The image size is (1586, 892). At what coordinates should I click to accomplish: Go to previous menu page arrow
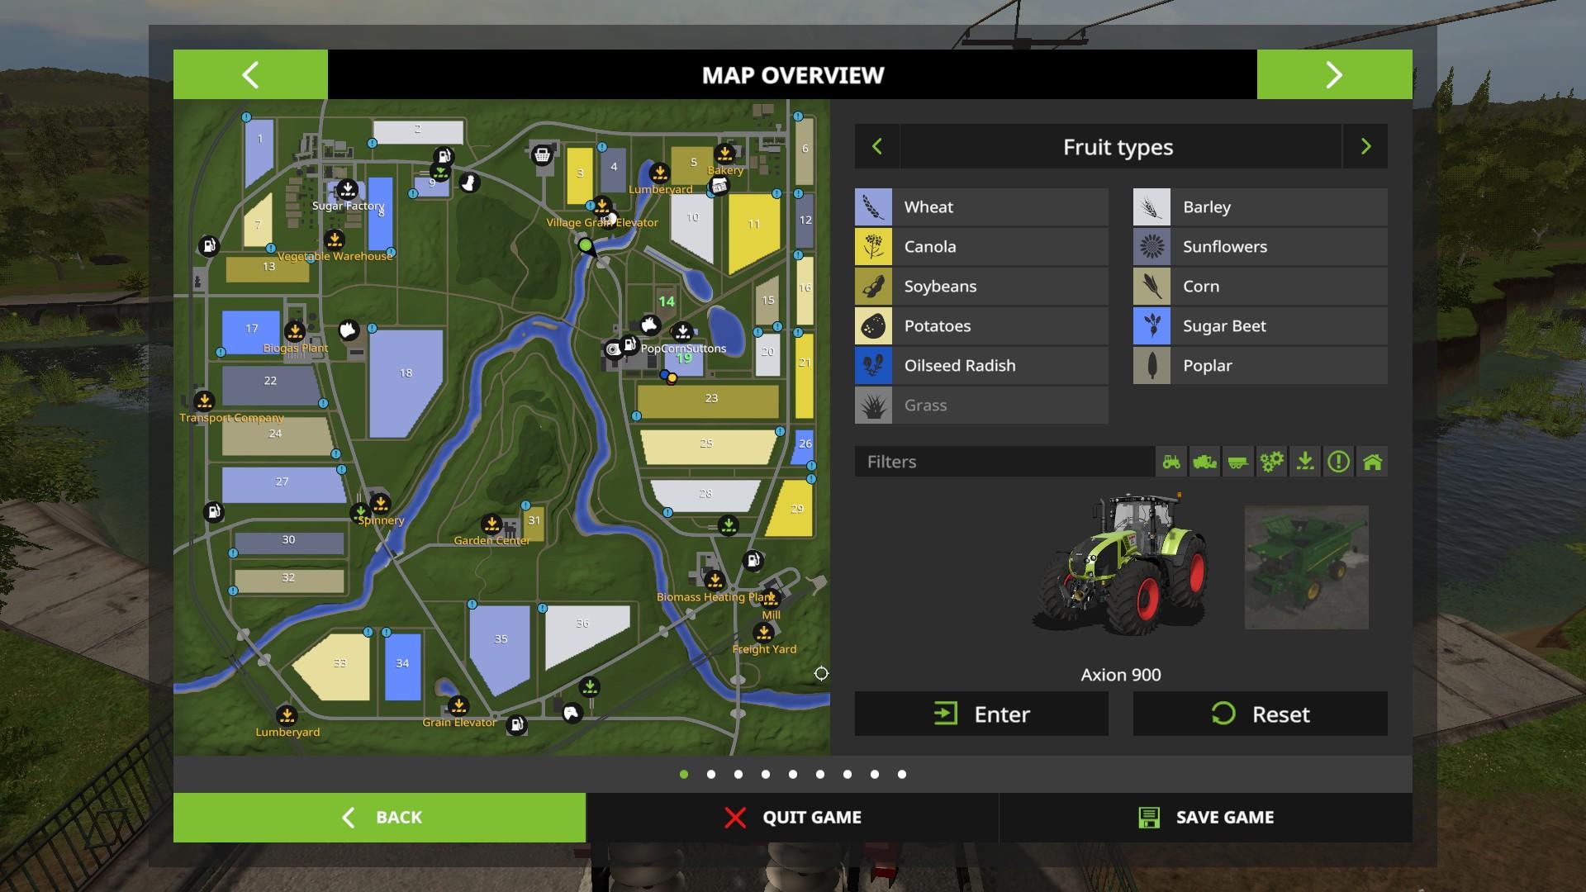pos(250,74)
